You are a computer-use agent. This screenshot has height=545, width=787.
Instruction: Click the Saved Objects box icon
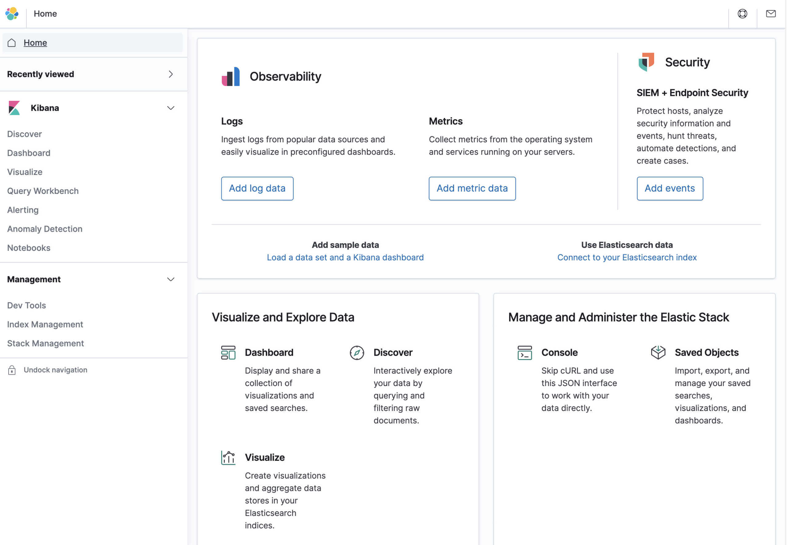(x=658, y=352)
